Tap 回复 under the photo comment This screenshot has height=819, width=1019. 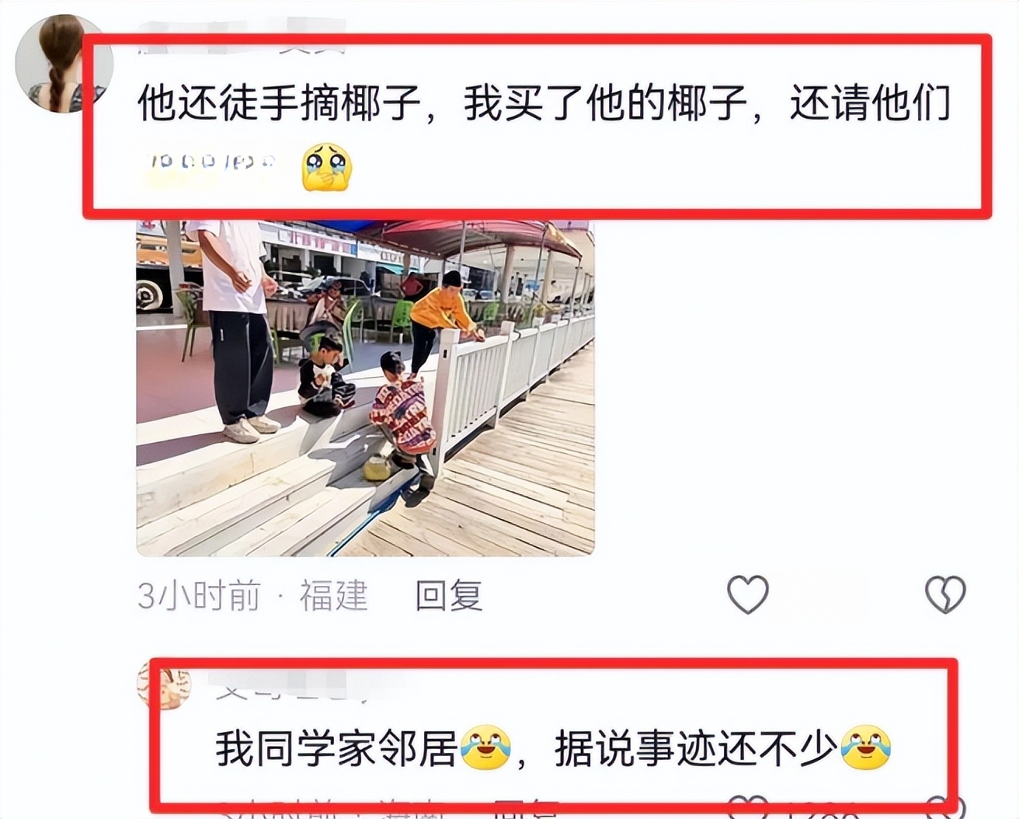(449, 596)
